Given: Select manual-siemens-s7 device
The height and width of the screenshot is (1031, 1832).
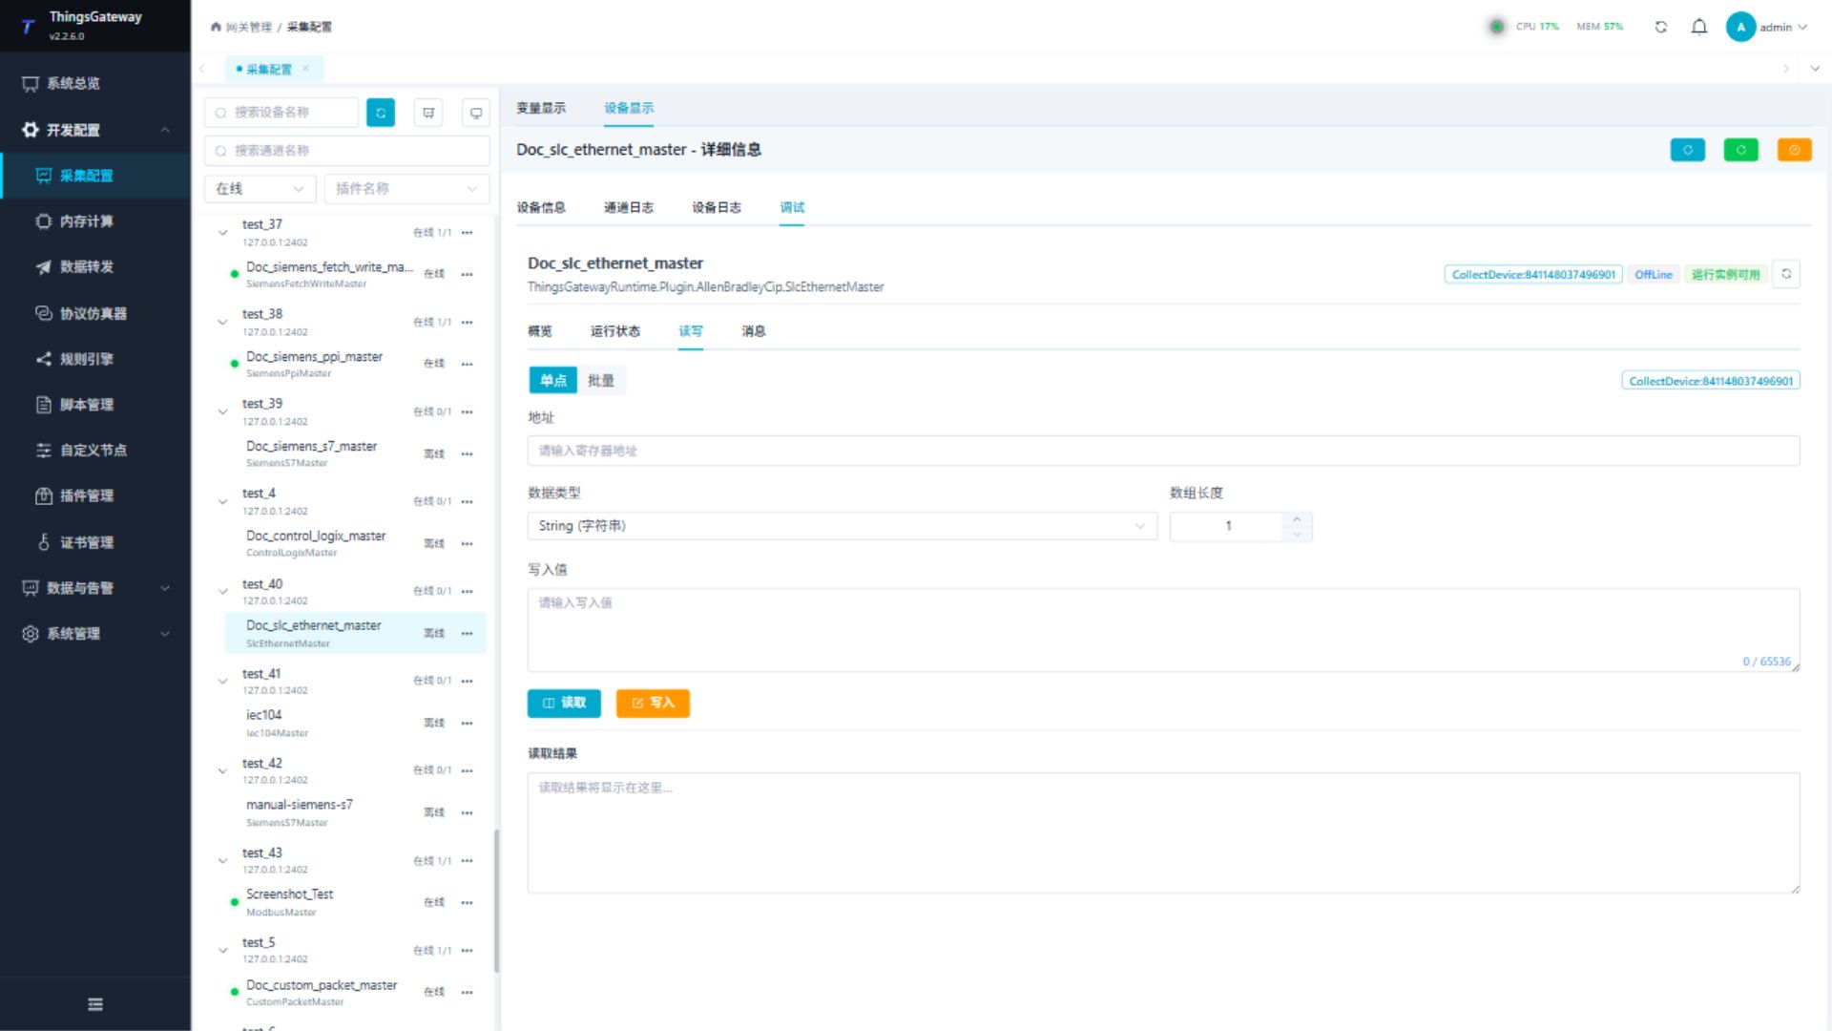Looking at the screenshot, I should (x=355, y=812).
